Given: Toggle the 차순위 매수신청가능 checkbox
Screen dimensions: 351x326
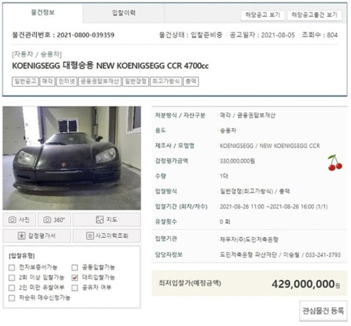Looking at the screenshot, I should 12,298.
